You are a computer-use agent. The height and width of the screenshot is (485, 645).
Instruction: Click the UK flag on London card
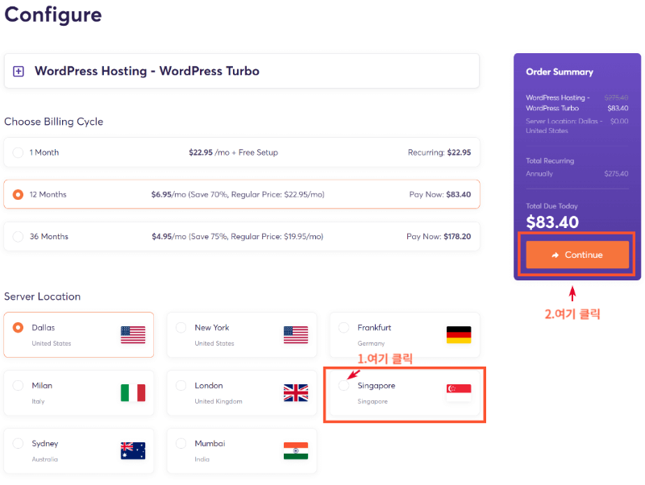point(296,392)
